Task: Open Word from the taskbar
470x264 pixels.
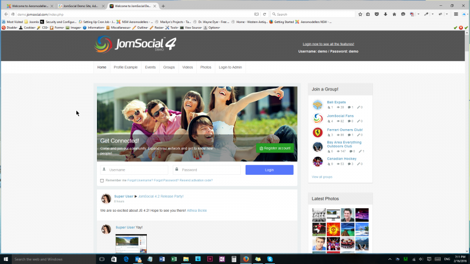Action: (162, 259)
